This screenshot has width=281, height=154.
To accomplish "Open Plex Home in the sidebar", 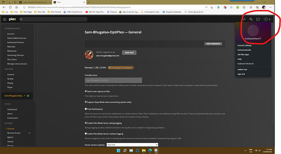I will (x=12, y=60).
